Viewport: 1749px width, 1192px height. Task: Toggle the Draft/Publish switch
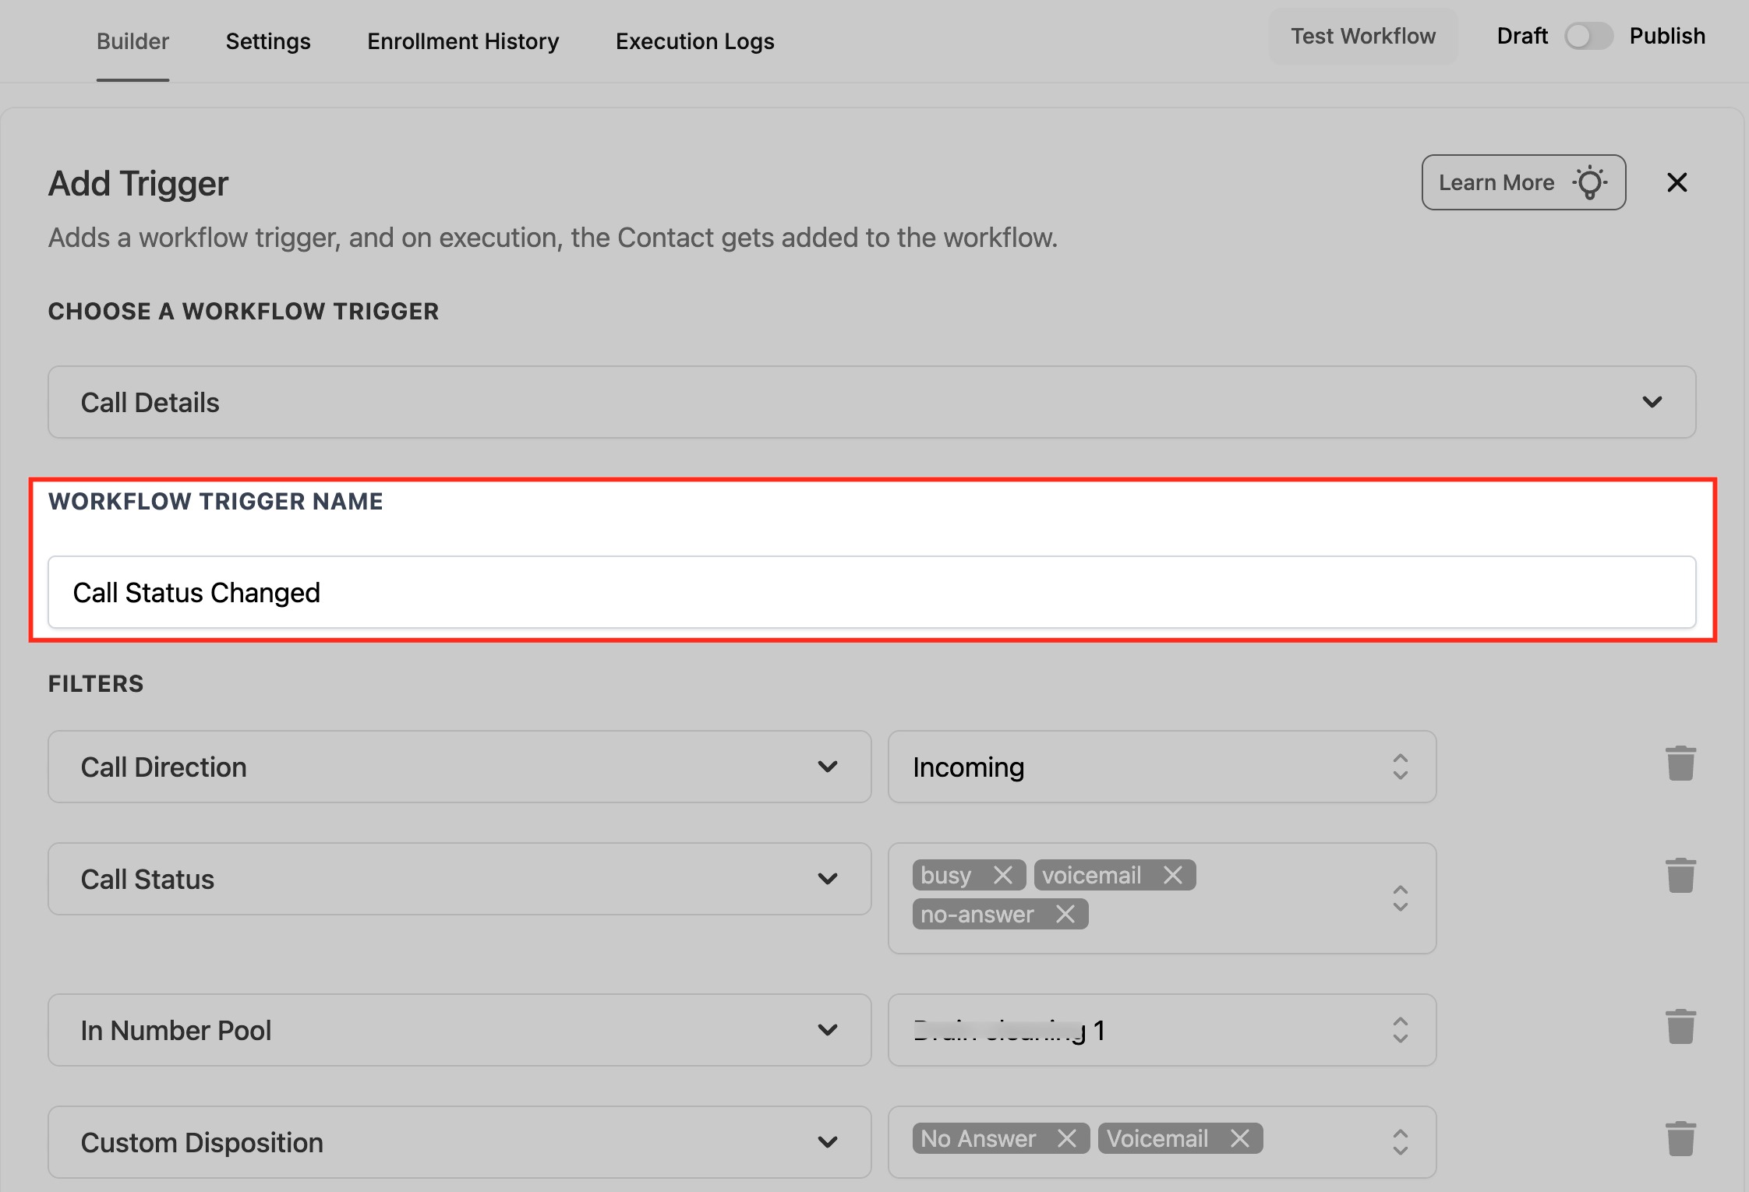click(x=1588, y=36)
